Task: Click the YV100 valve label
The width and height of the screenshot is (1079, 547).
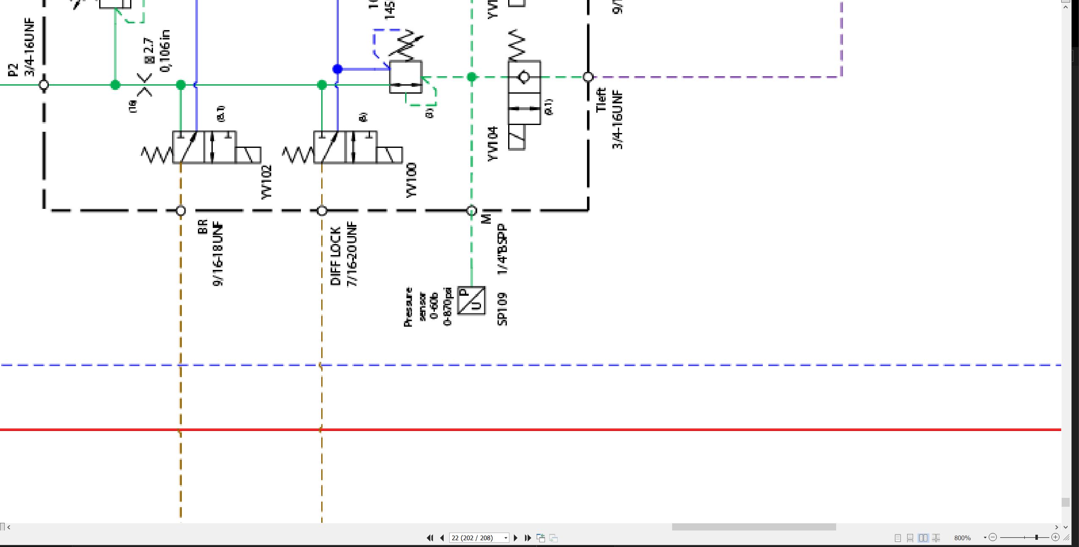Action: 411,180
